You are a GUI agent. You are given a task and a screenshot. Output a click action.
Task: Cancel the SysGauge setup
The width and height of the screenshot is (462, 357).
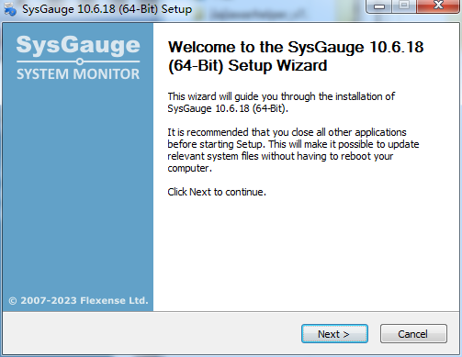click(413, 334)
